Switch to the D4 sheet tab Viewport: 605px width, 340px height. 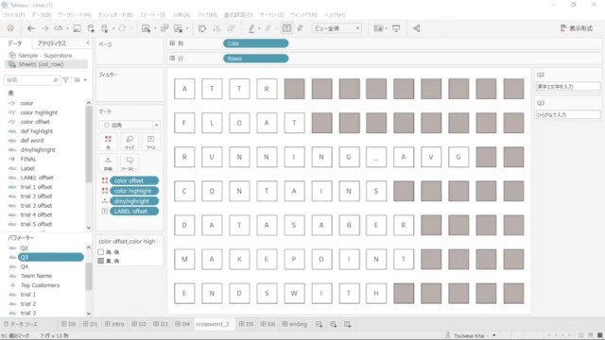click(x=182, y=324)
